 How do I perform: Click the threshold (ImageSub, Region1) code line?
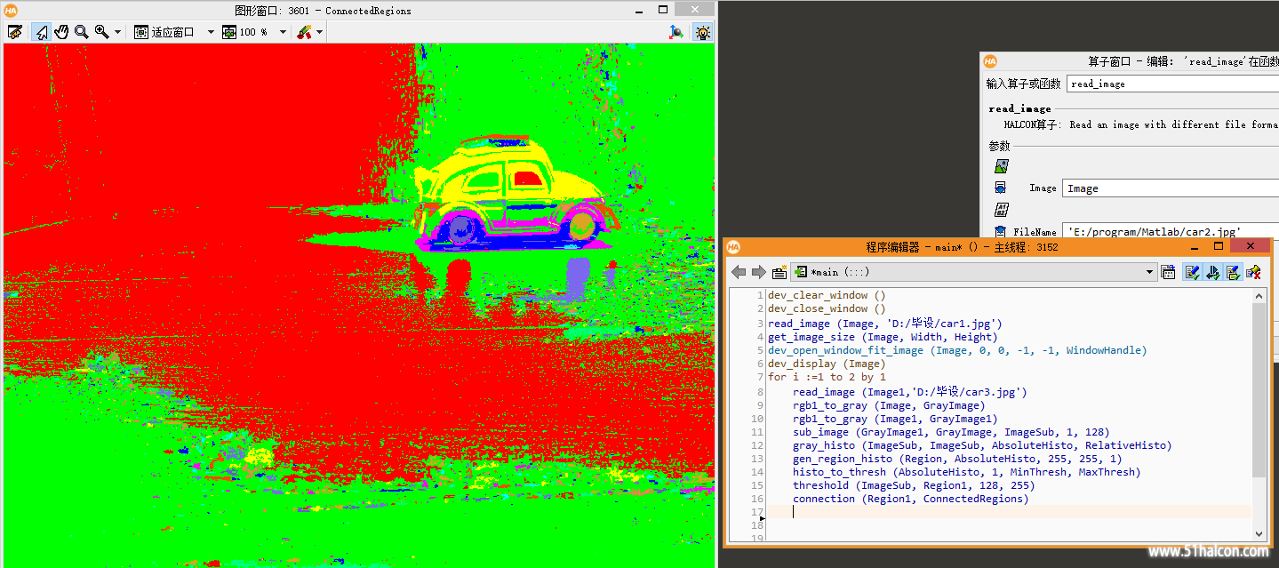[x=914, y=485]
